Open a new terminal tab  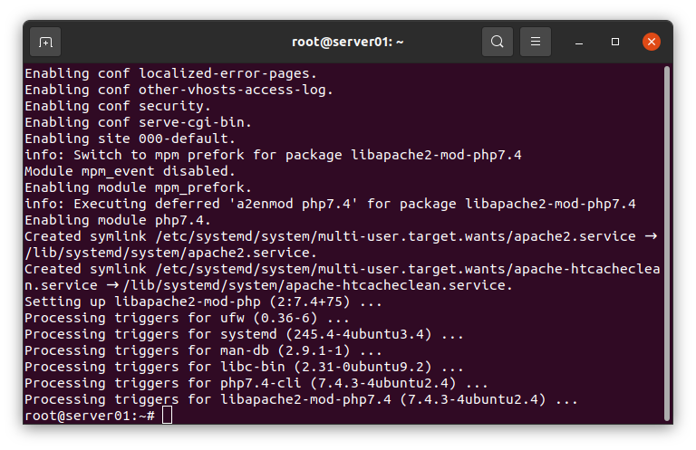click(45, 43)
